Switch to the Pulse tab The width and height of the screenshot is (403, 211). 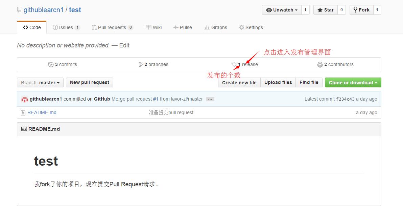[x=183, y=27]
